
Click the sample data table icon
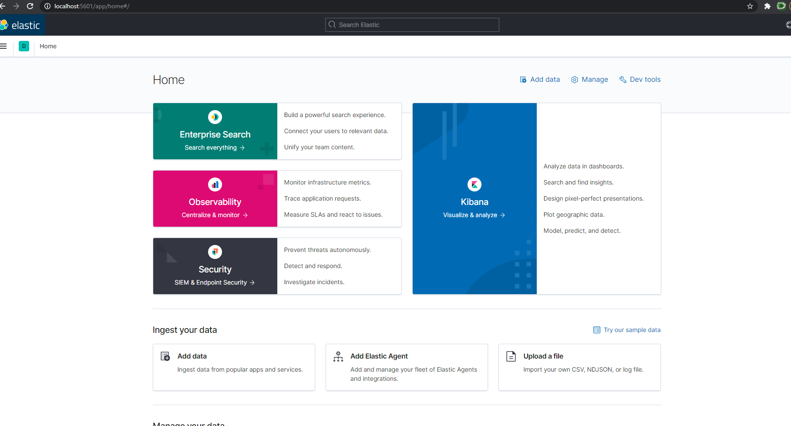pos(597,330)
